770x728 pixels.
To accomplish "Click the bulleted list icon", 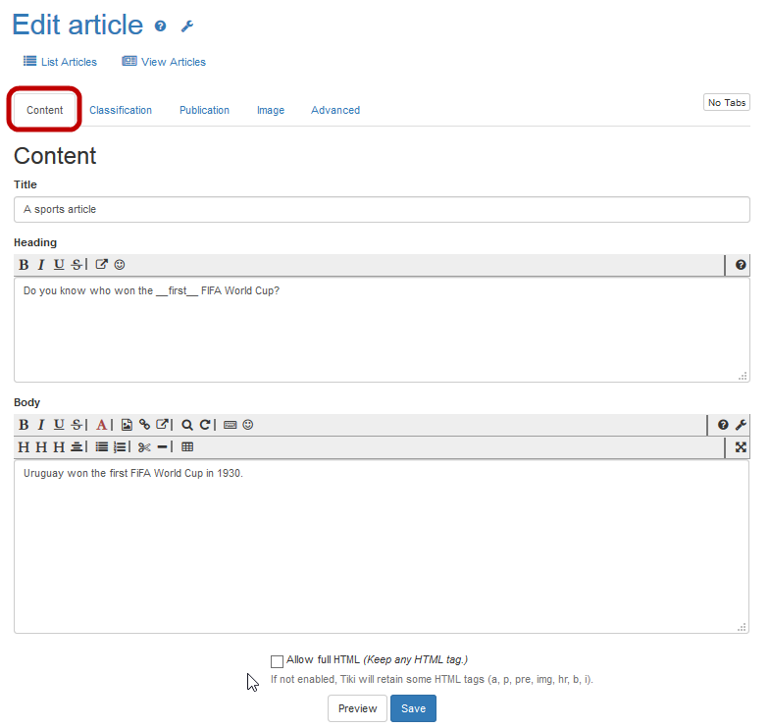I will pos(101,447).
